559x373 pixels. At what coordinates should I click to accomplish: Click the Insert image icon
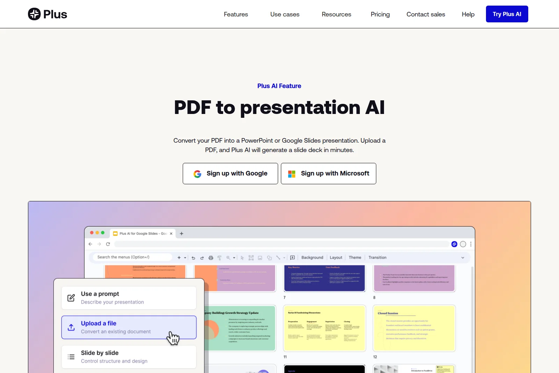260,257
